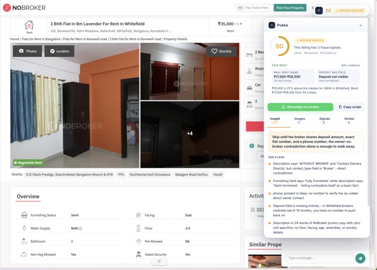Click the Copy script button
Image resolution: width=377 pixels, height=270 pixels.
click(350, 107)
